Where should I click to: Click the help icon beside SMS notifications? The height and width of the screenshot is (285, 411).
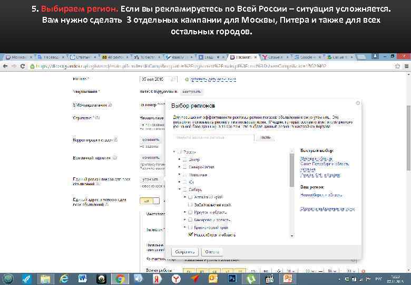pos(110,104)
